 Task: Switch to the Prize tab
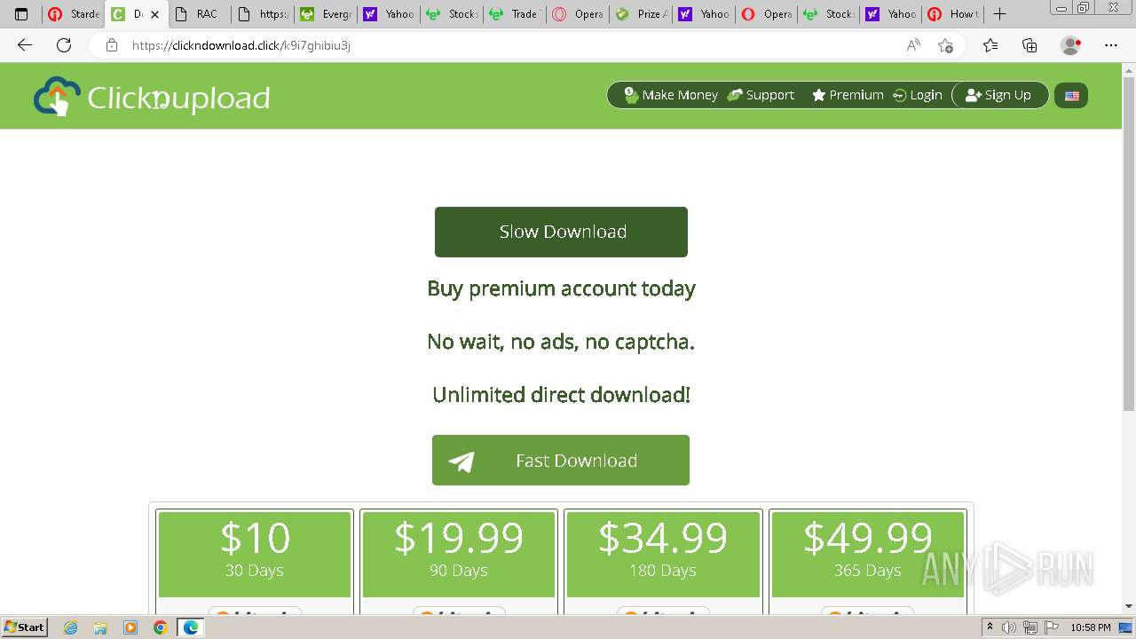(x=642, y=14)
